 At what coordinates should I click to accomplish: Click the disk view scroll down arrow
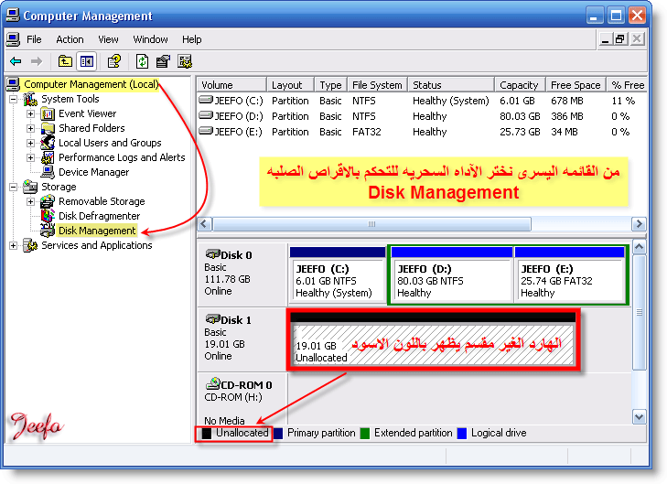point(639,417)
